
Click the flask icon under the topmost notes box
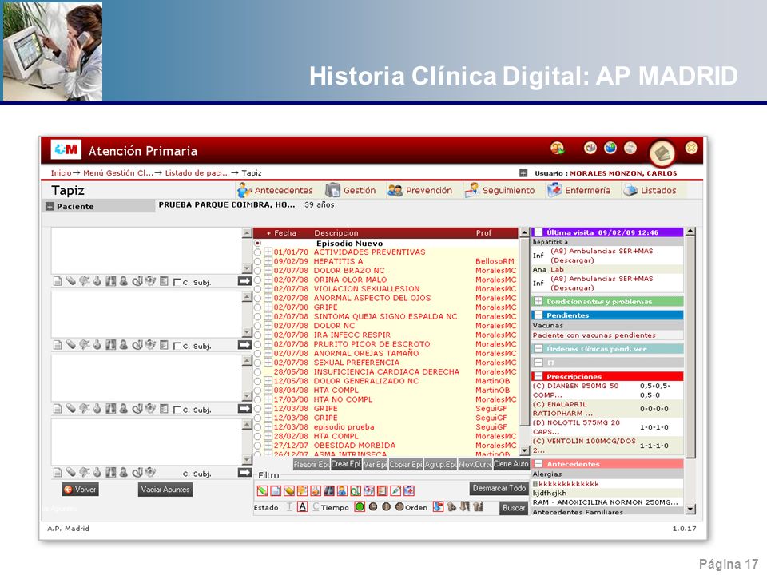(x=97, y=281)
